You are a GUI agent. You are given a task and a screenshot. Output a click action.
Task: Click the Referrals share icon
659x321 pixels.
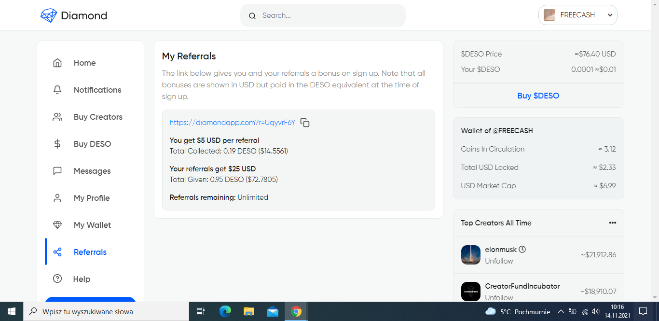(x=57, y=252)
